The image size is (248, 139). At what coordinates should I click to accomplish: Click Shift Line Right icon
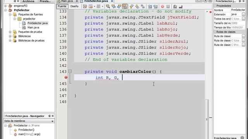[155, 7]
